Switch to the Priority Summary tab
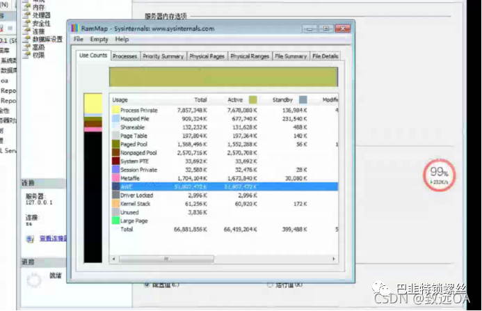Image resolution: width=482 pixels, height=311 pixels. point(163,56)
